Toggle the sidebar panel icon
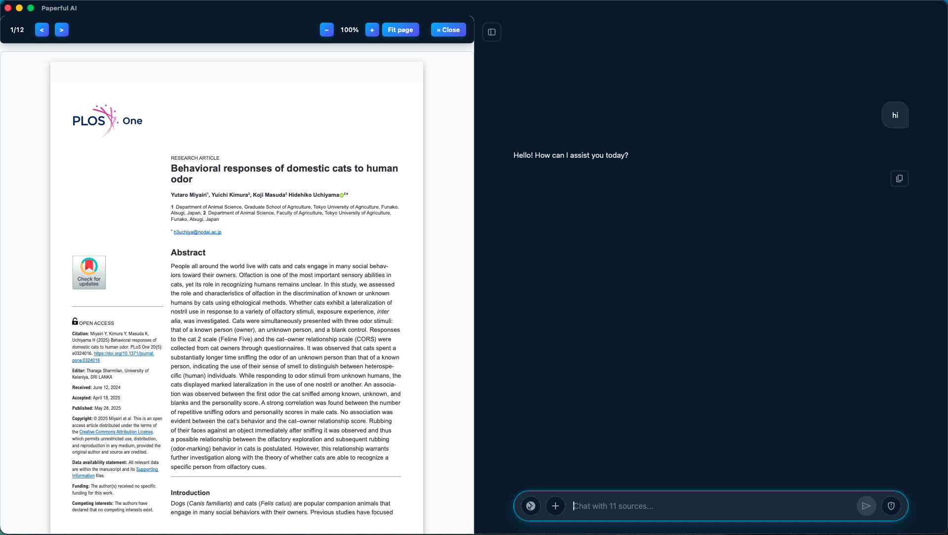The width and height of the screenshot is (948, 535). 492,32
